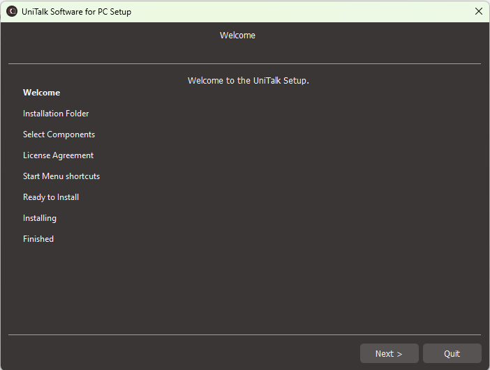
Task: Select the Ready to Install step
Action: click(x=51, y=197)
